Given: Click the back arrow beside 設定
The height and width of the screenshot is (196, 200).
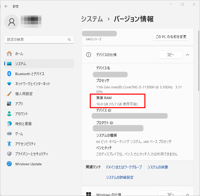Looking at the screenshot, I should click(x=6, y=6).
